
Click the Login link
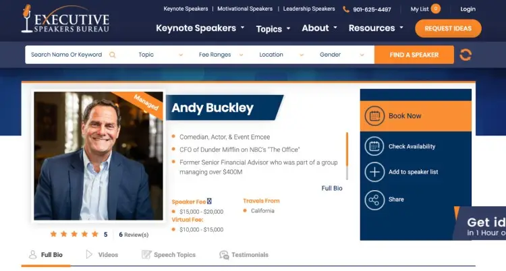[468, 9]
